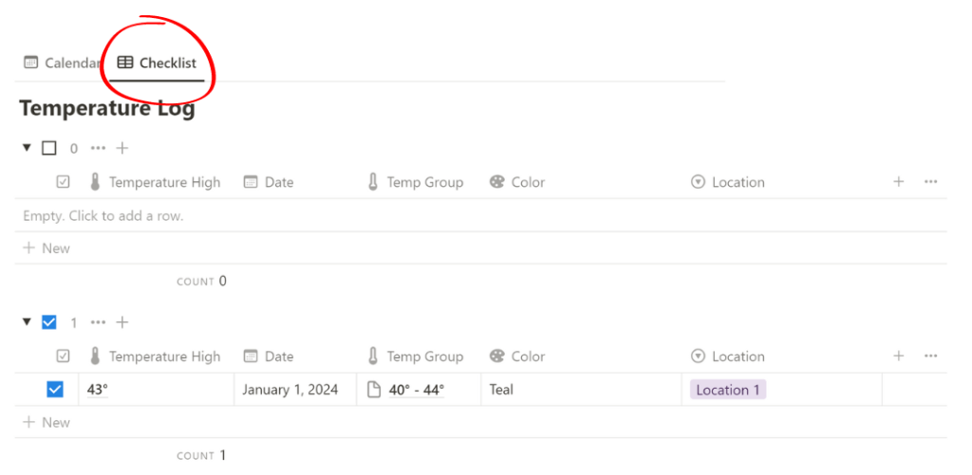Viewport: 972px width, 475px height.
Task: Open the first table's column options ellipsis
Action: [x=930, y=182]
